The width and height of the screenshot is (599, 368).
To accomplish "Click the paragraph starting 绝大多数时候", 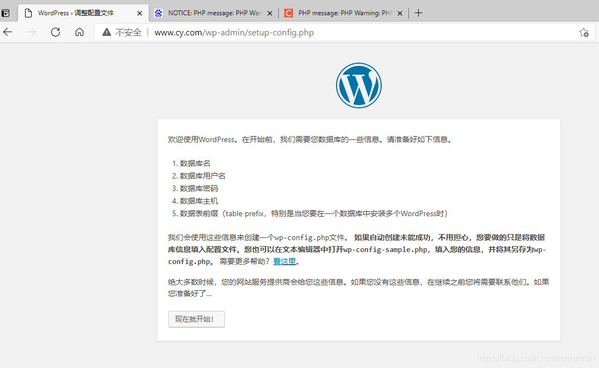I will [358, 288].
